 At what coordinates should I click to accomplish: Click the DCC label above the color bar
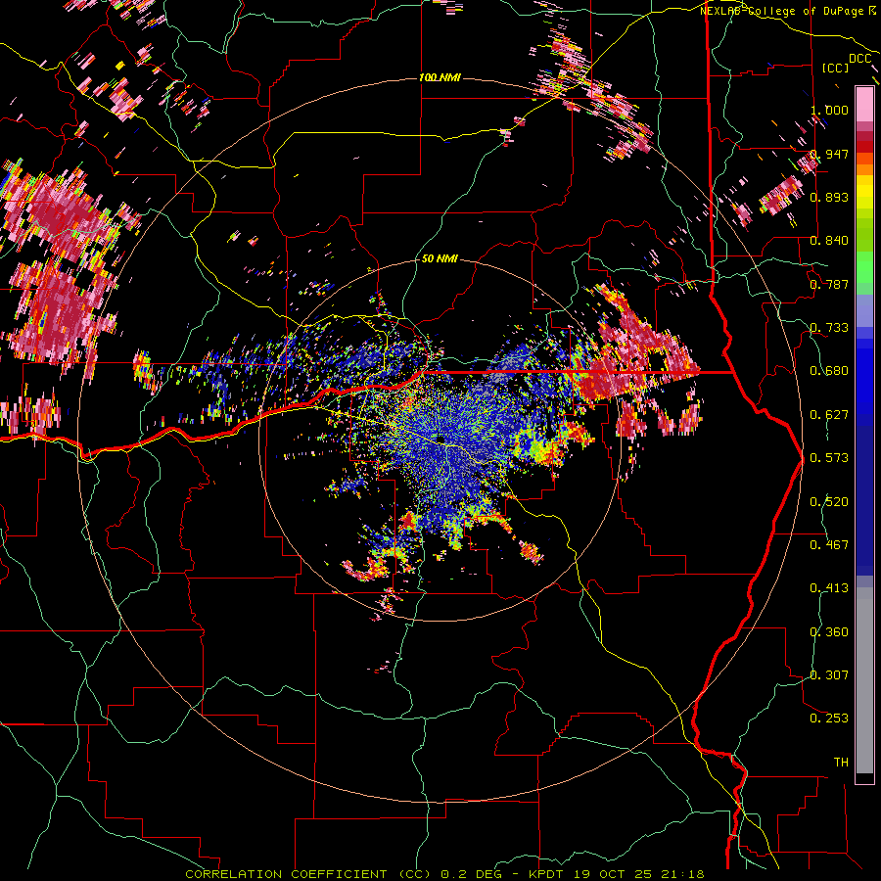coord(860,59)
